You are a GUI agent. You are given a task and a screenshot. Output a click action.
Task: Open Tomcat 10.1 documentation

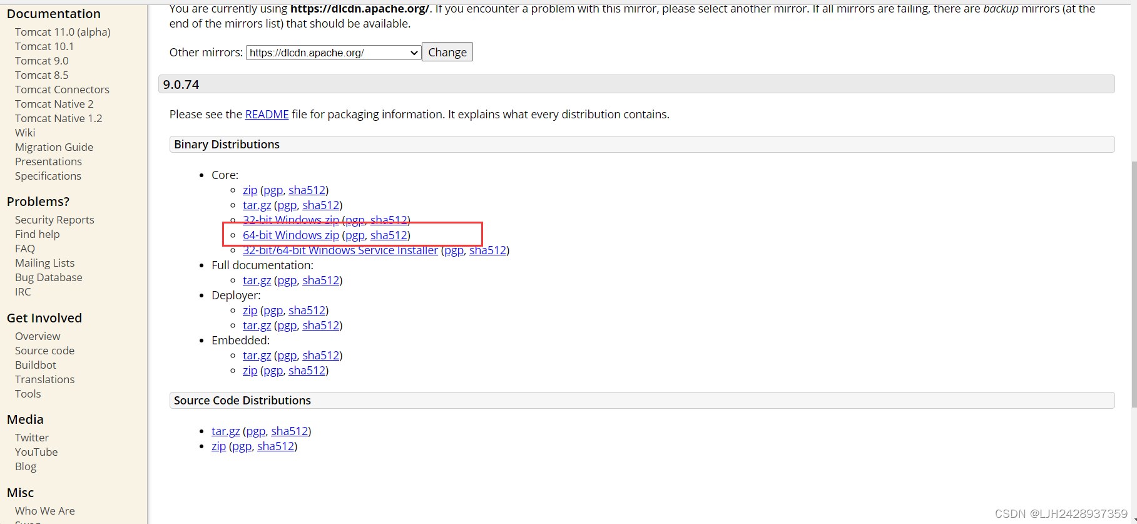click(x=44, y=46)
